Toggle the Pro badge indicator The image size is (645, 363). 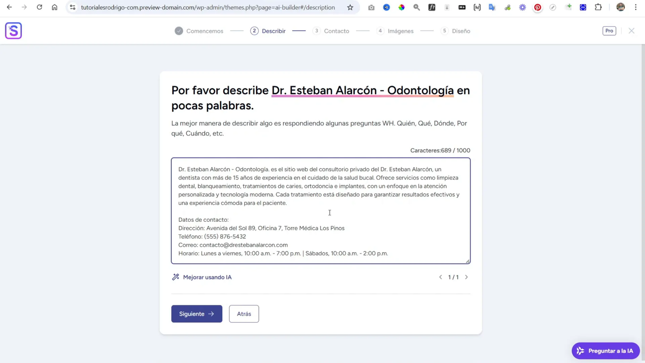pyautogui.click(x=609, y=31)
